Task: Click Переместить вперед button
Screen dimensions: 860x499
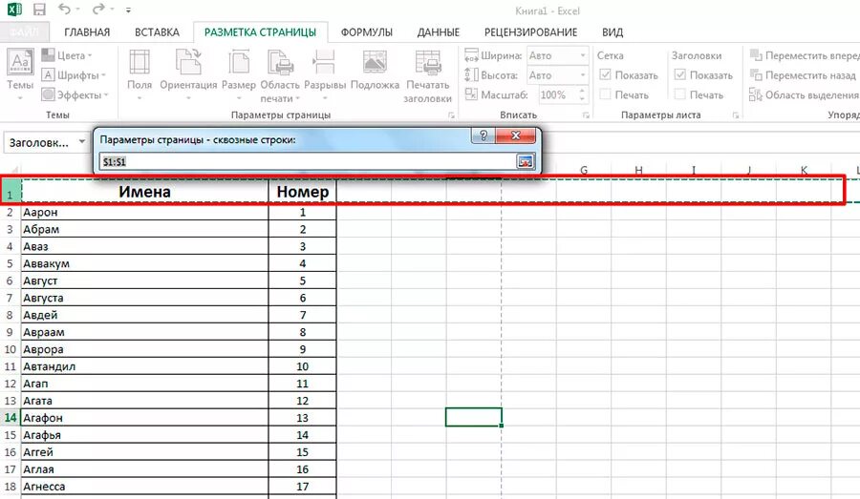Action: [x=805, y=55]
